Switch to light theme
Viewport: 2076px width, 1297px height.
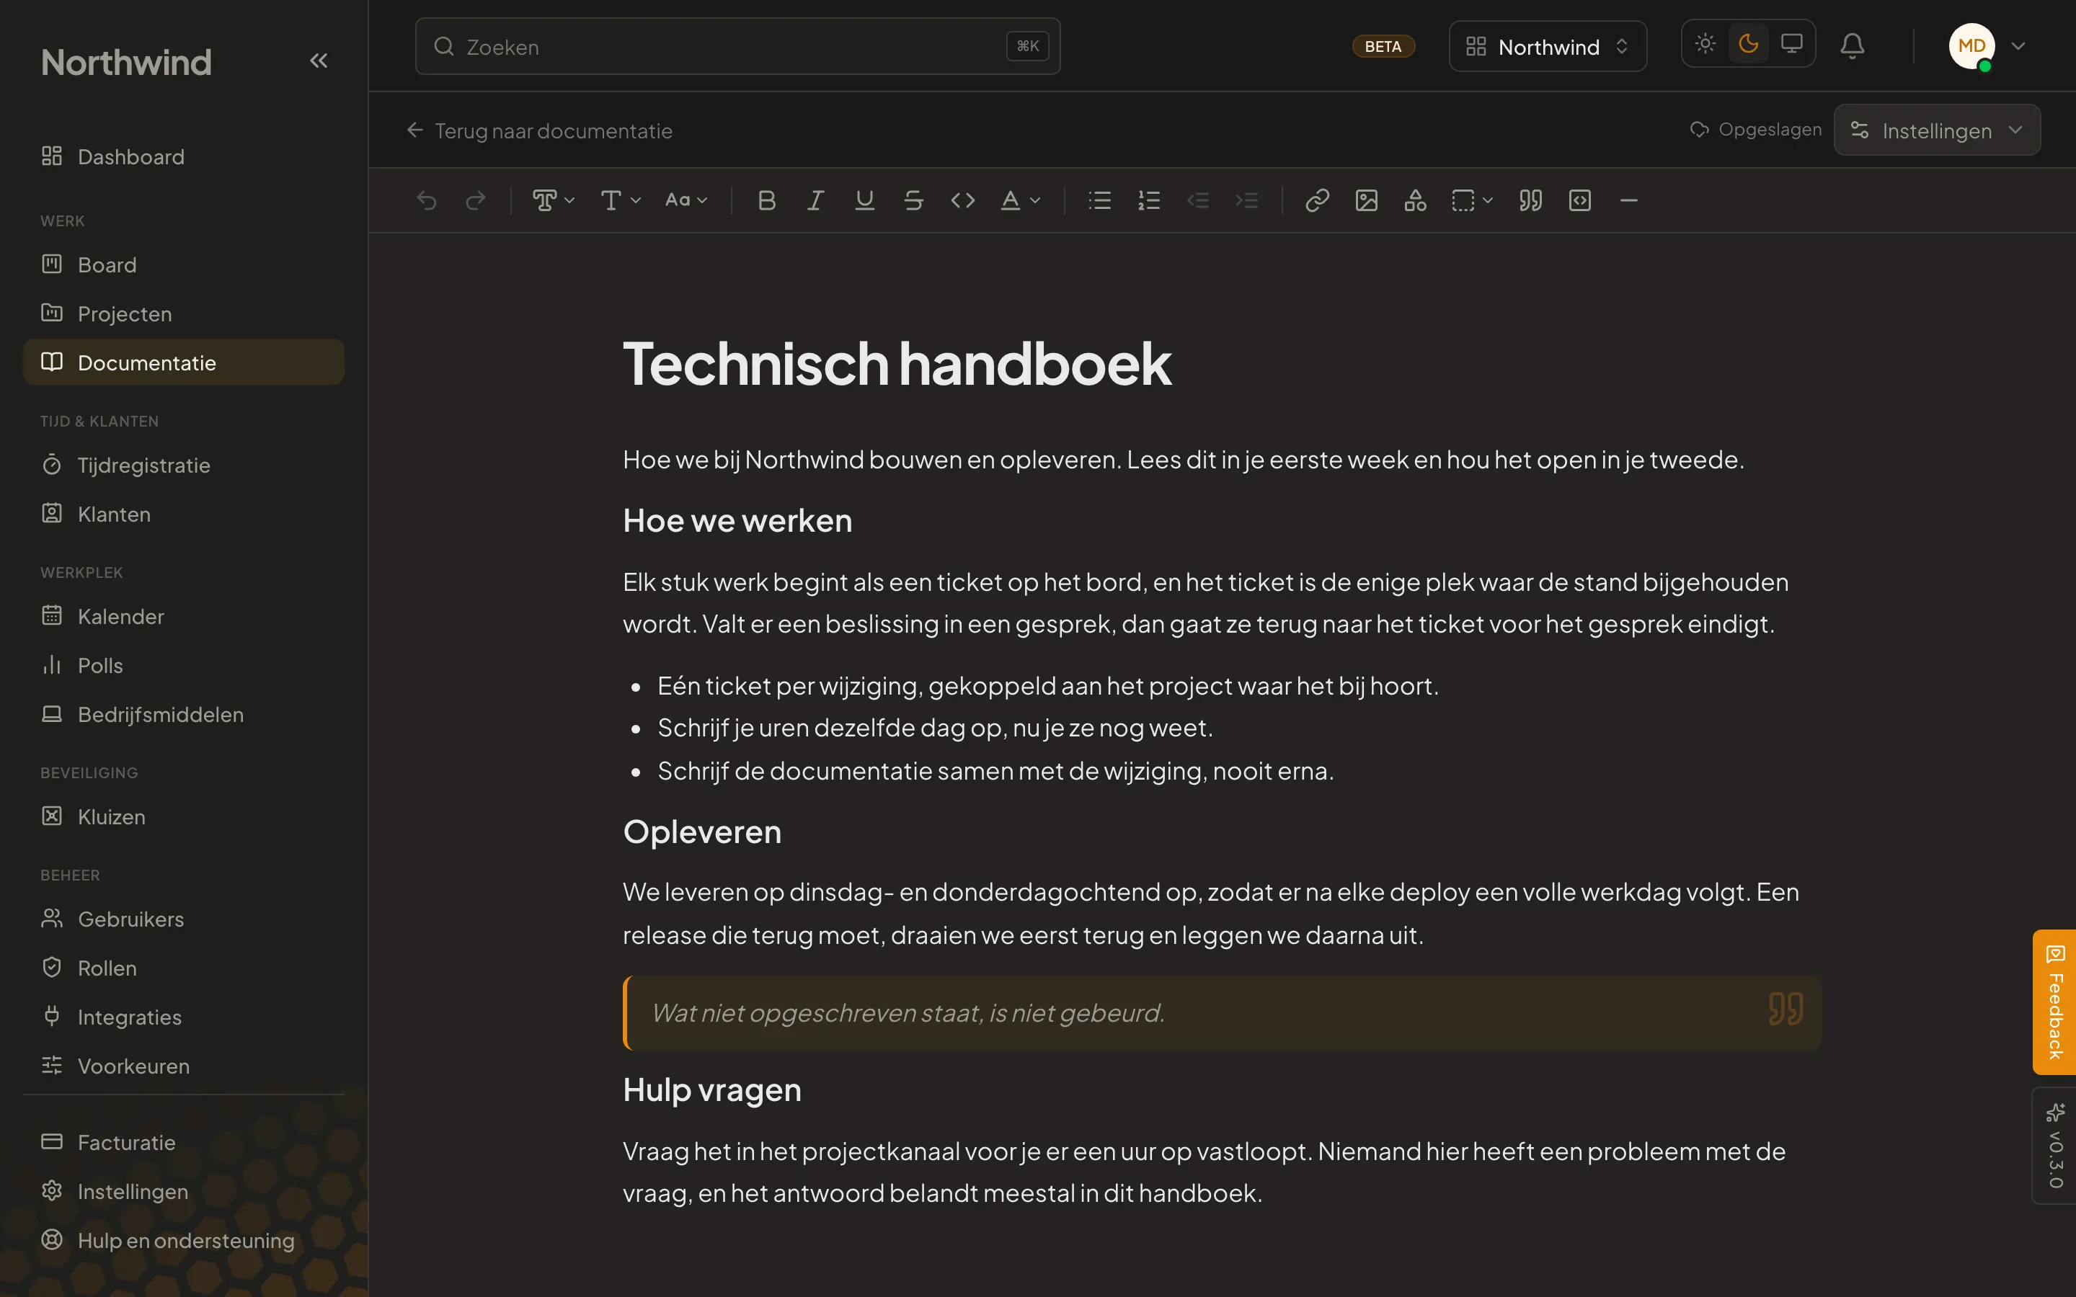click(x=1705, y=44)
